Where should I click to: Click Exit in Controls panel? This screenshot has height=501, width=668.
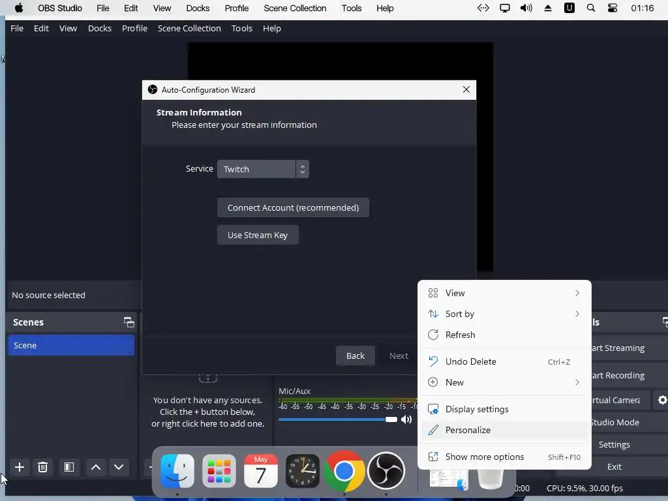click(x=615, y=466)
